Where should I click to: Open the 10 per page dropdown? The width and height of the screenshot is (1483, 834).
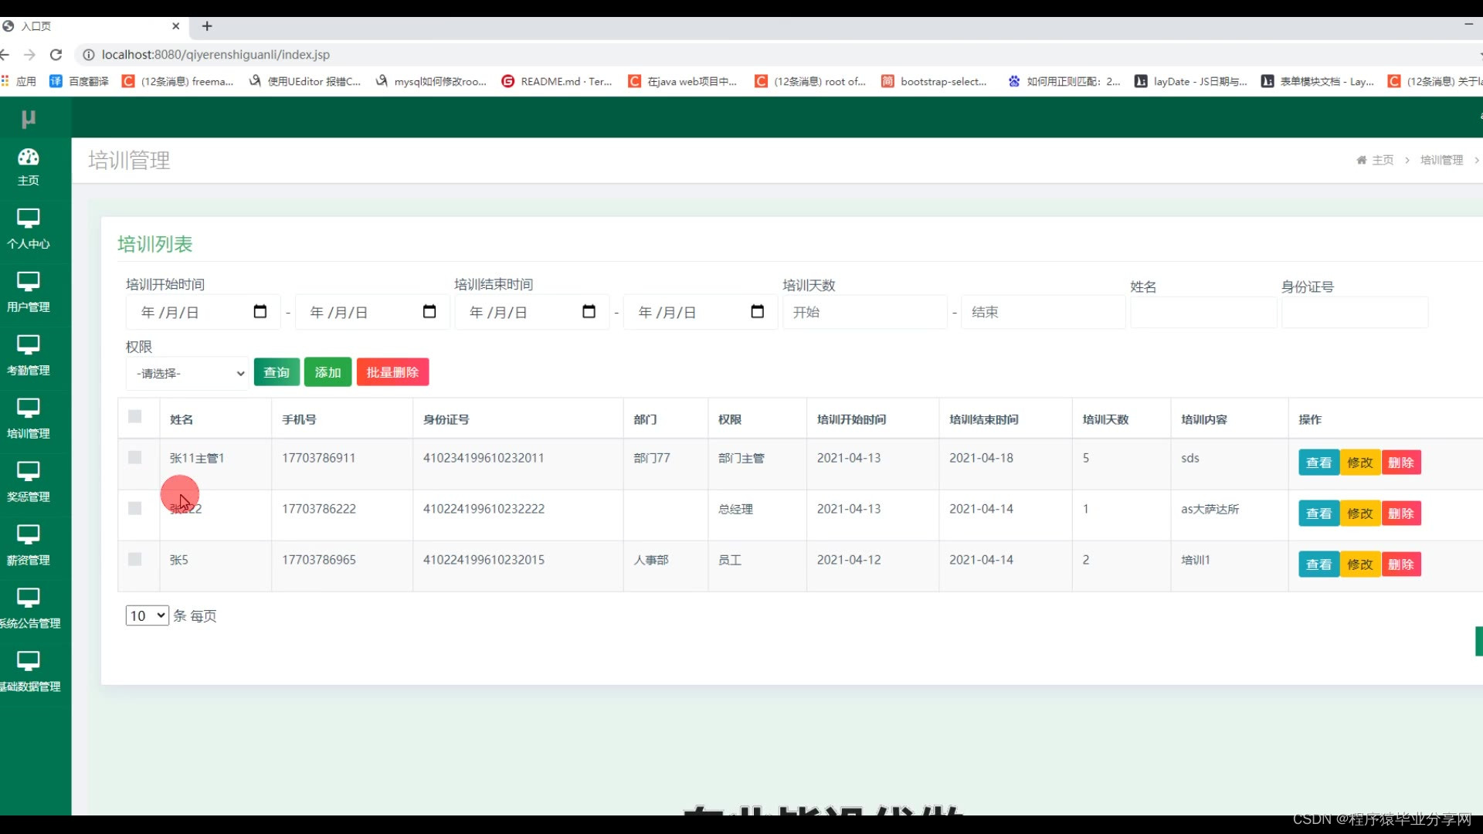click(147, 615)
